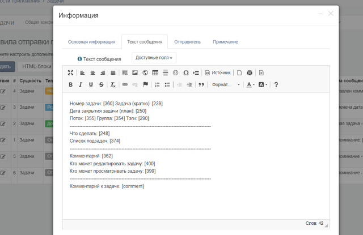Click the embedded media icon before image icon

(125, 73)
